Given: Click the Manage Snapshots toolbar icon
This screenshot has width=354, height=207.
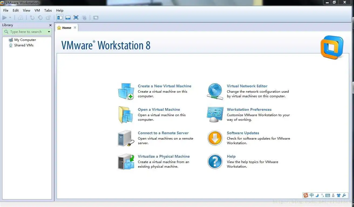Looking at the screenshot, I should coord(48,18).
